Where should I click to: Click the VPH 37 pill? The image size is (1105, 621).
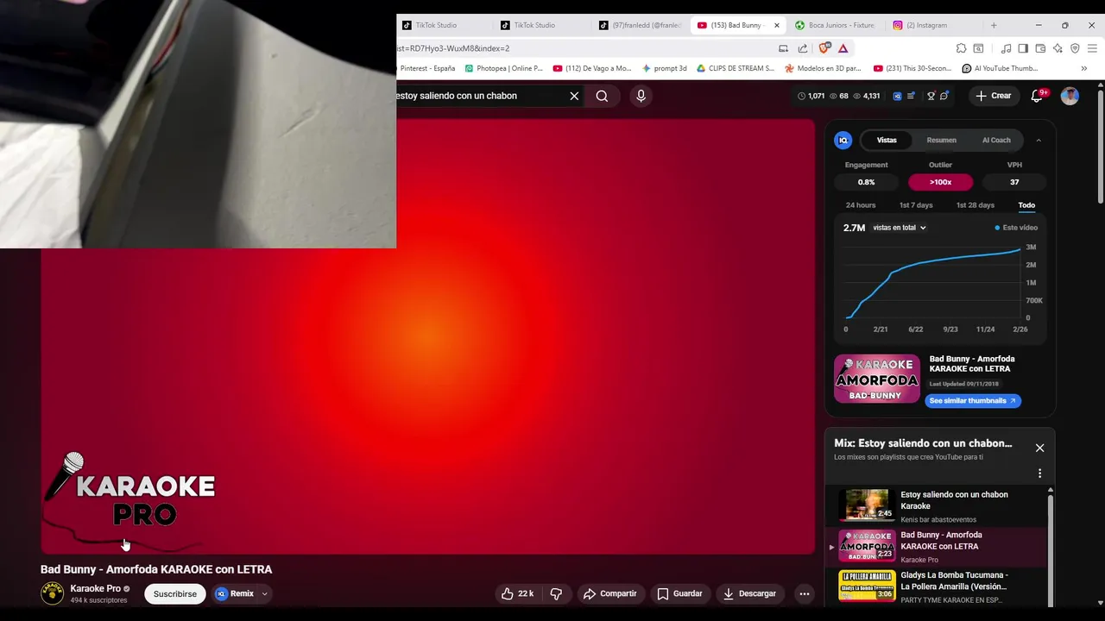(1014, 182)
